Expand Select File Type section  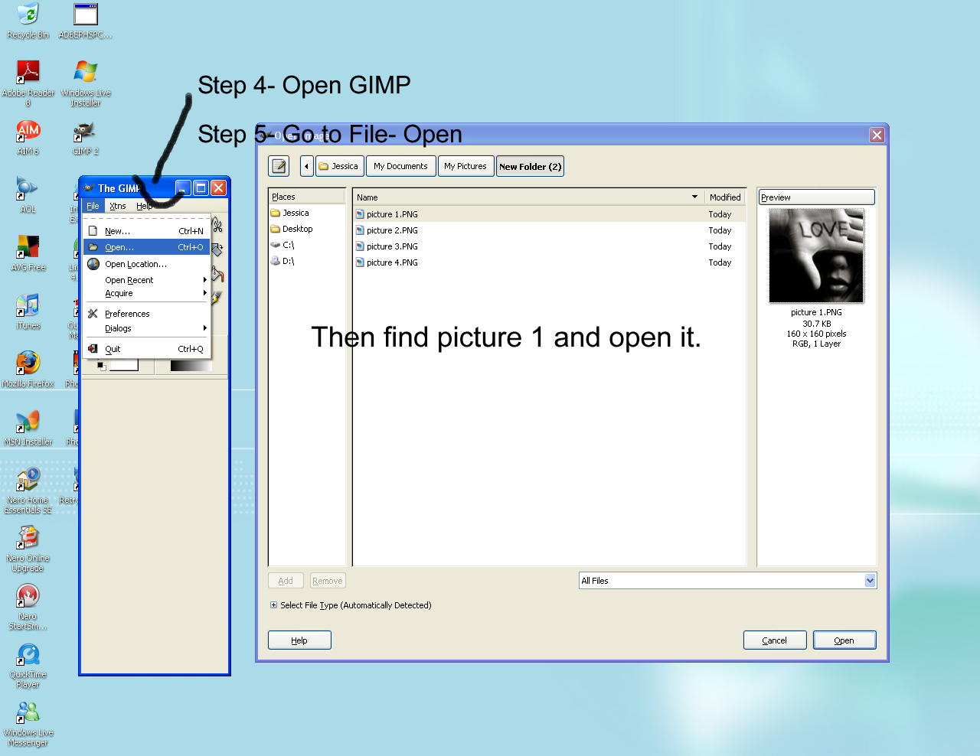273,605
